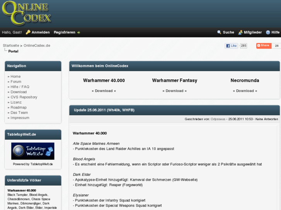
Task: Click the help question-mark icon
Action: 268,32
